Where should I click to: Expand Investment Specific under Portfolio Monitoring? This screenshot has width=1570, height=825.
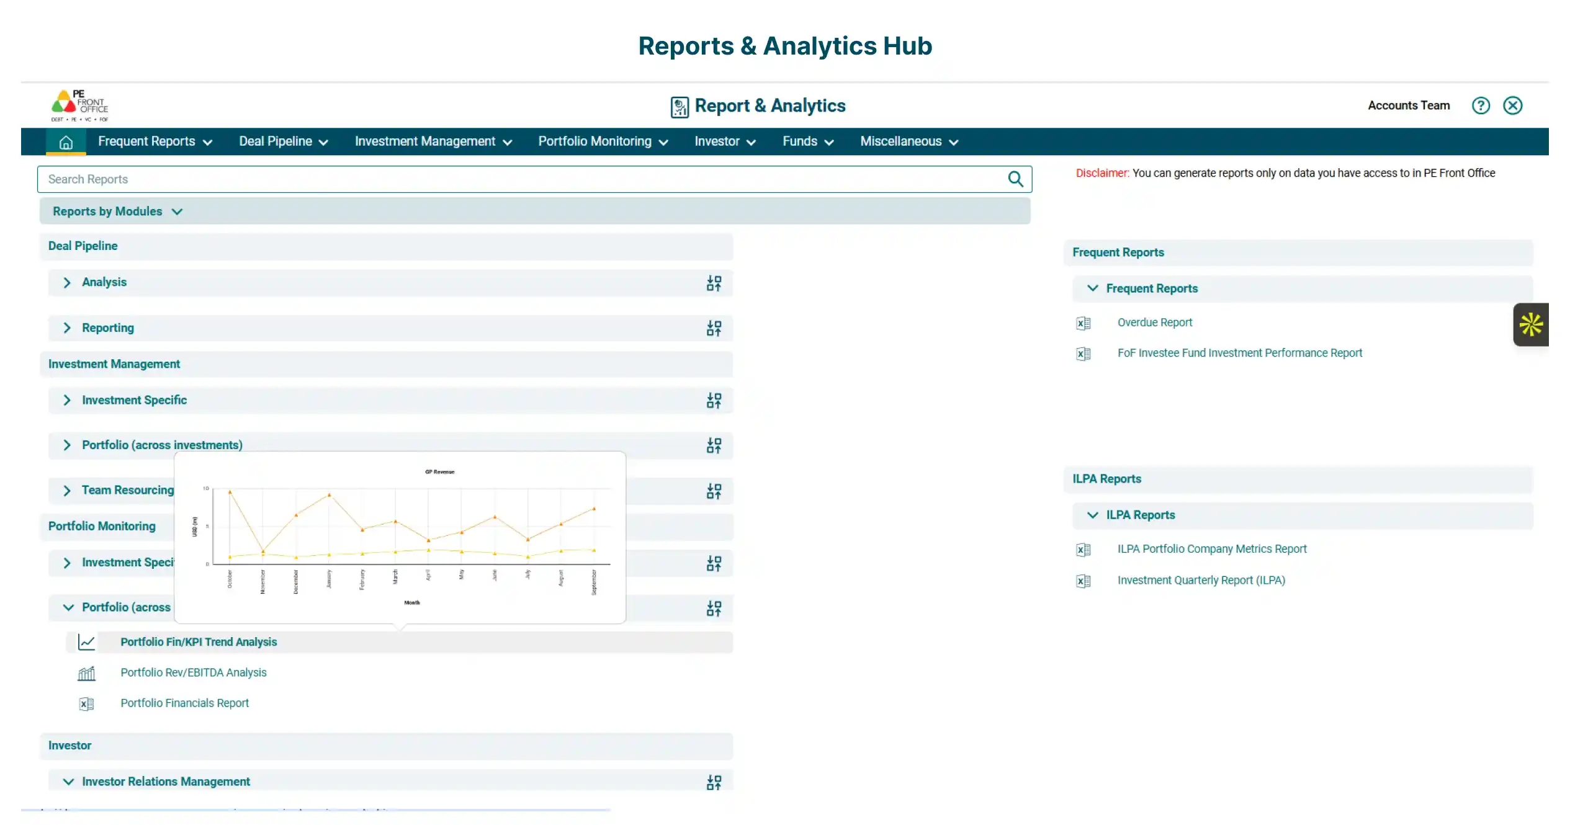67,563
